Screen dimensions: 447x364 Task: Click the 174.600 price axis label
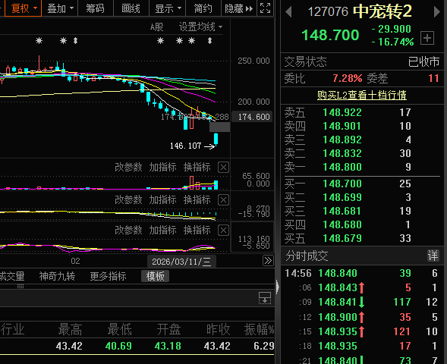pyautogui.click(x=252, y=117)
